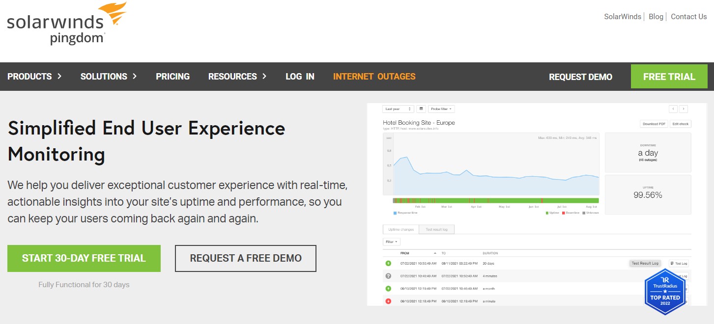Screen dimensions: 714x324
Task: Click the UPTIME 99.56% summary card
Action: [x=648, y=194]
